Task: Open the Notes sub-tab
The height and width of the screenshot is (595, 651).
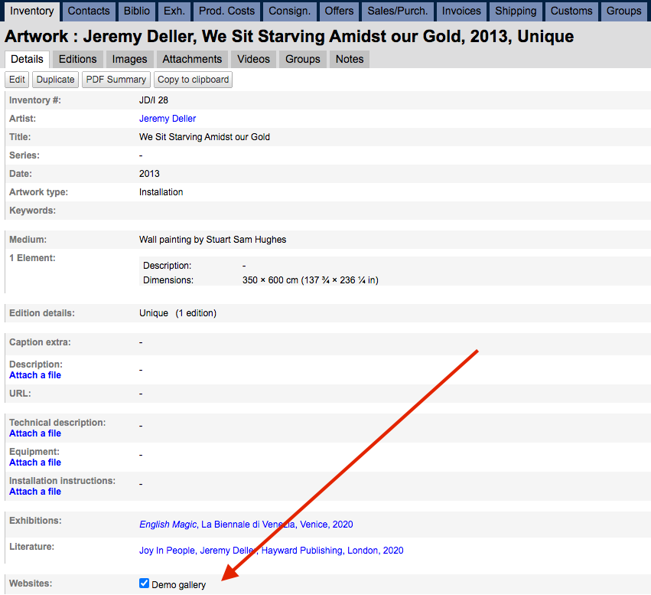Action: (350, 59)
